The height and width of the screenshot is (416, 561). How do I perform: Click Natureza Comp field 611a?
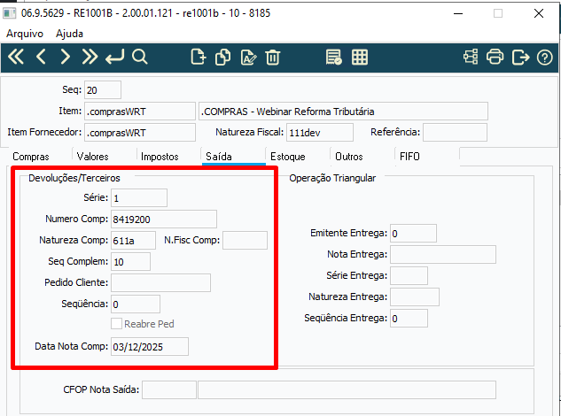tap(133, 240)
